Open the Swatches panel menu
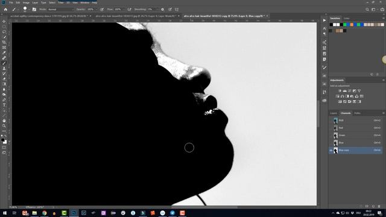386x217 pixels. pos(384,19)
